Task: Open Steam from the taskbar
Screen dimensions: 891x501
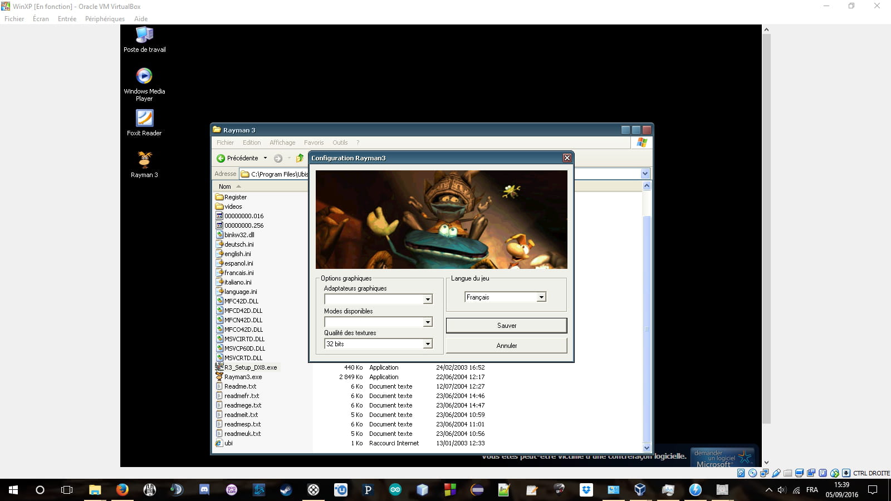Action: pyautogui.click(x=286, y=490)
